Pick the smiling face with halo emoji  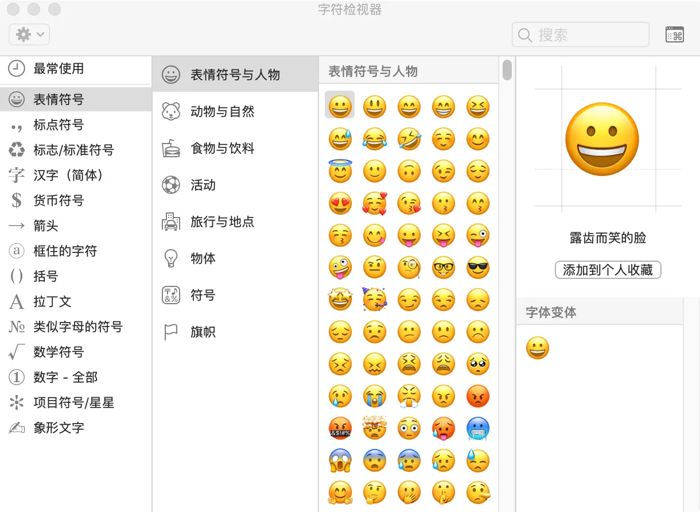[x=340, y=170]
